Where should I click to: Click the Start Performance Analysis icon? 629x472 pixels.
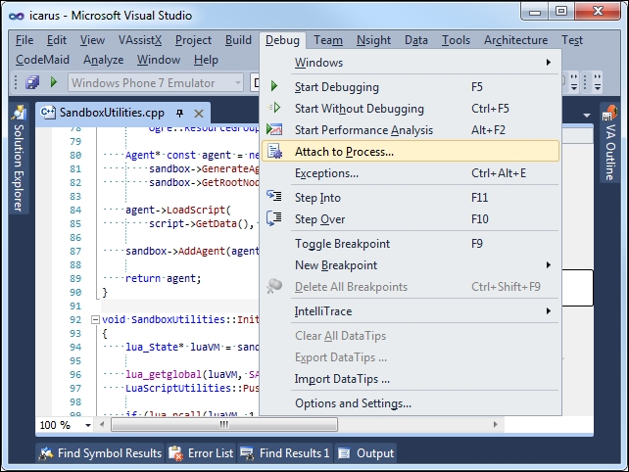pyautogui.click(x=274, y=129)
